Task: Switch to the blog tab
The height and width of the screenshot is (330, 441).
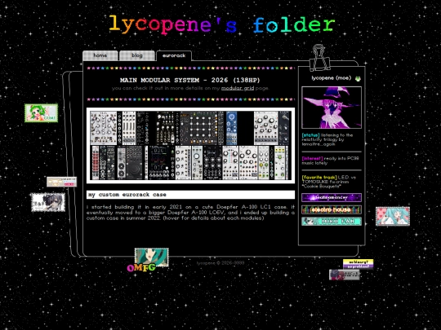Action: [137, 55]
